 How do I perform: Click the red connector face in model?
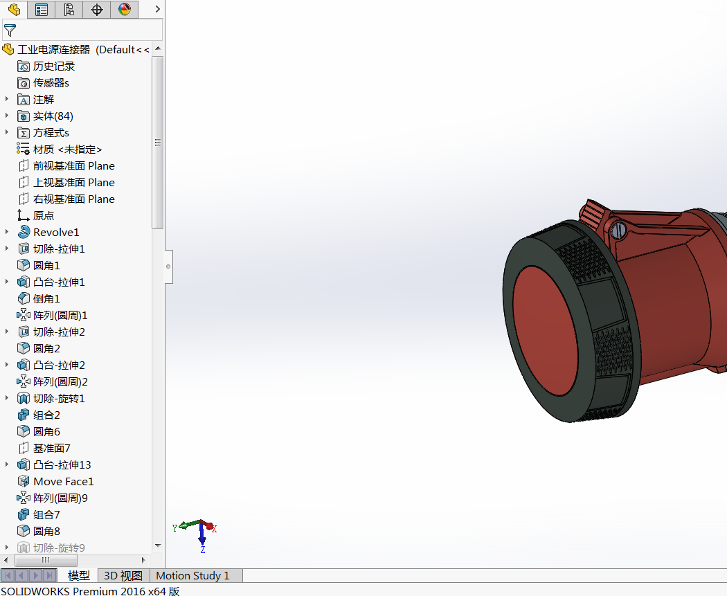click(546, 330)
